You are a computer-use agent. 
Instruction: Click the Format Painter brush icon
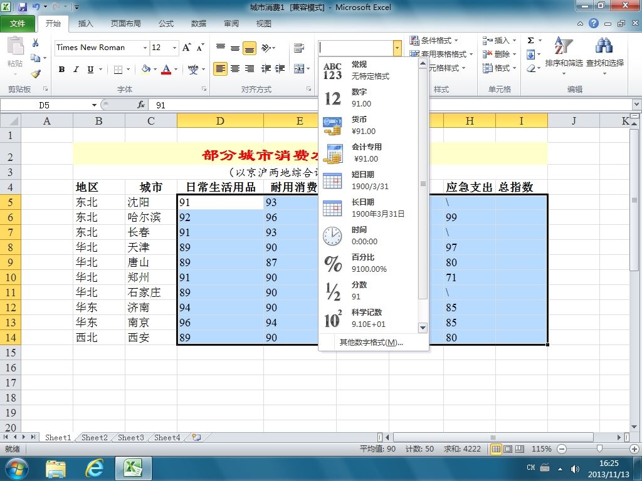click(36, 74)
